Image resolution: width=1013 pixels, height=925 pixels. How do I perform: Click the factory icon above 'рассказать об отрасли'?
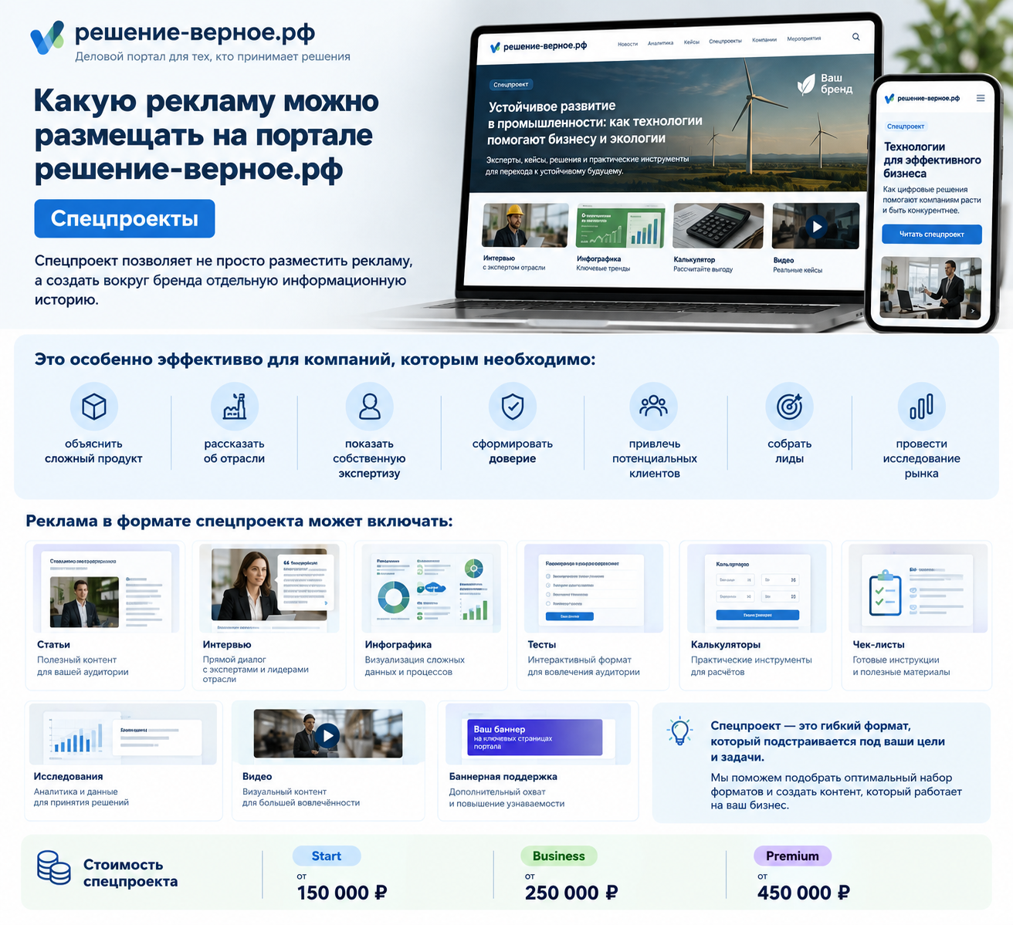235,407
